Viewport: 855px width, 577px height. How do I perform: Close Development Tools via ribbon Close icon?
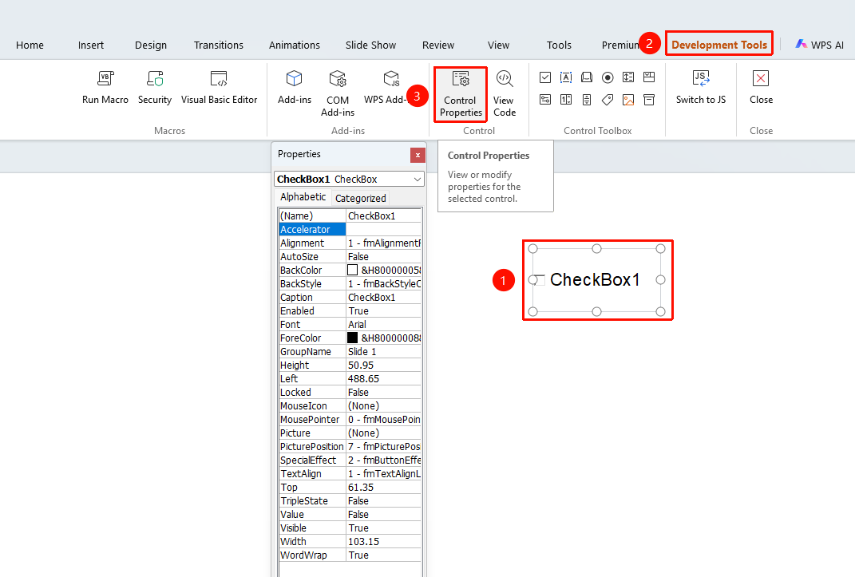(x=761, y=78)
